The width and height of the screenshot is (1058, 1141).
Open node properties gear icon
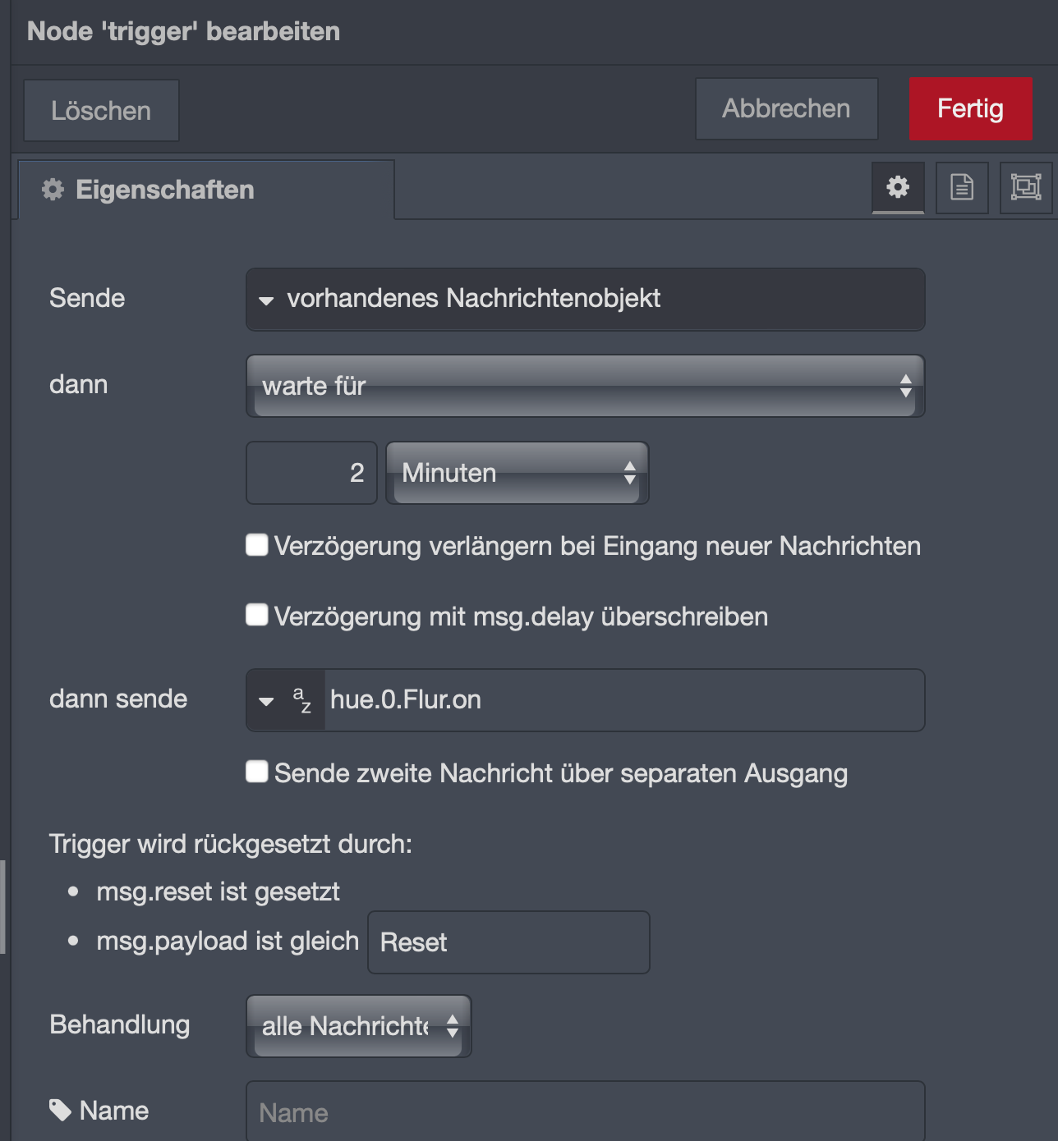tap(898, 187)
